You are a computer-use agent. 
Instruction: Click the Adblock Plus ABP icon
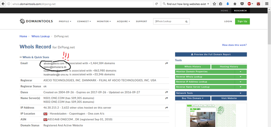pos(249,4)
